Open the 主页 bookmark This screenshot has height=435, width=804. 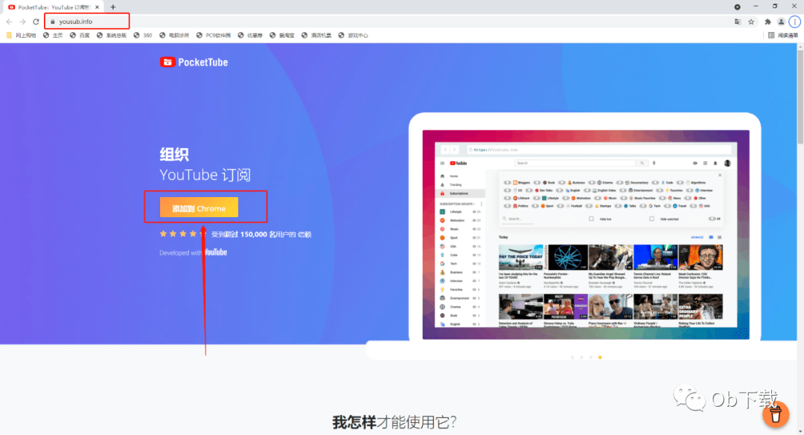(53, 36)
